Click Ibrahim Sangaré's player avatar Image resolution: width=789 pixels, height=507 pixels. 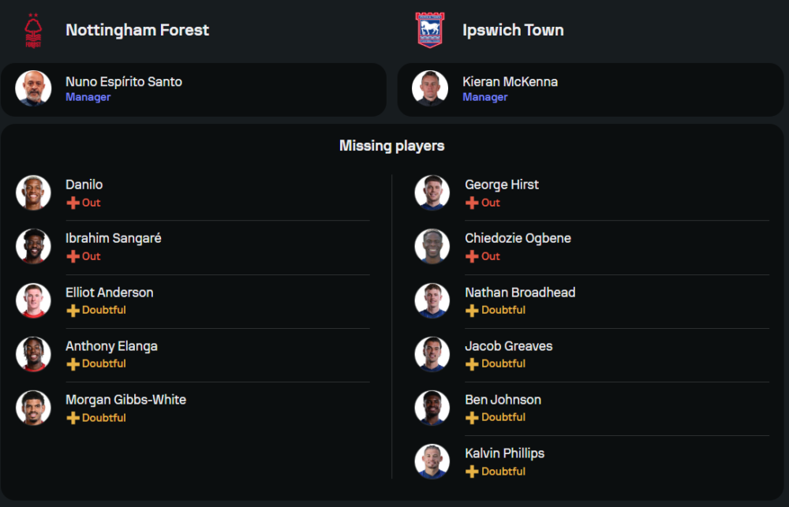pos(33,246)
